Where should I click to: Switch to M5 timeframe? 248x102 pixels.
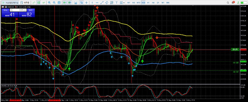(134, 3)
